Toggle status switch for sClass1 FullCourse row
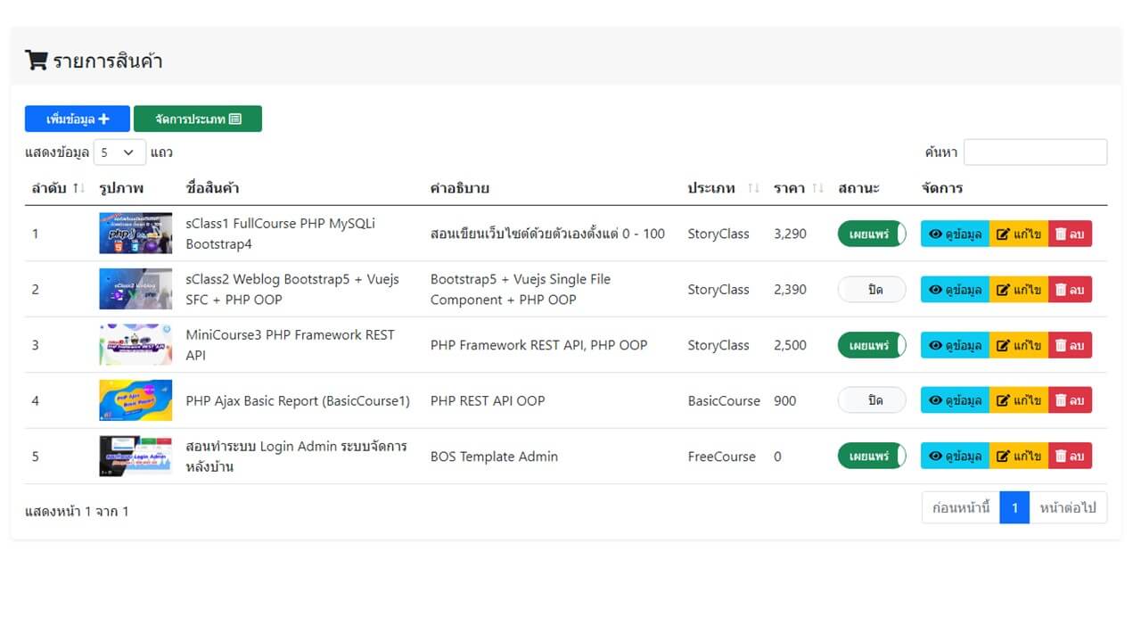The height and width of the screenshot is (642, 1141). (x=872, y=234)
